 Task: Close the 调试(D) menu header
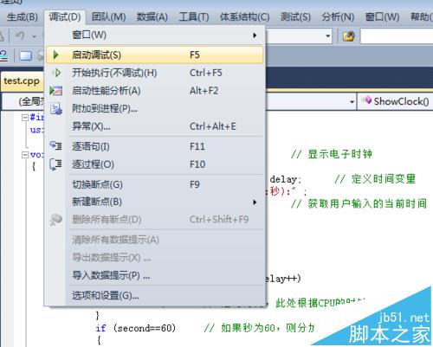click(x=65, y=17)
